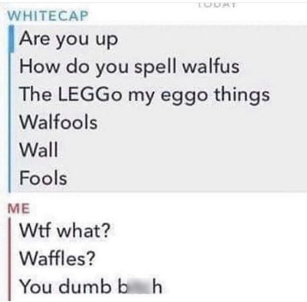Image resolution: width=307 pixels, height=302 pixels.
Task: Select the "Are you up" message
Action: pos(68,40)
